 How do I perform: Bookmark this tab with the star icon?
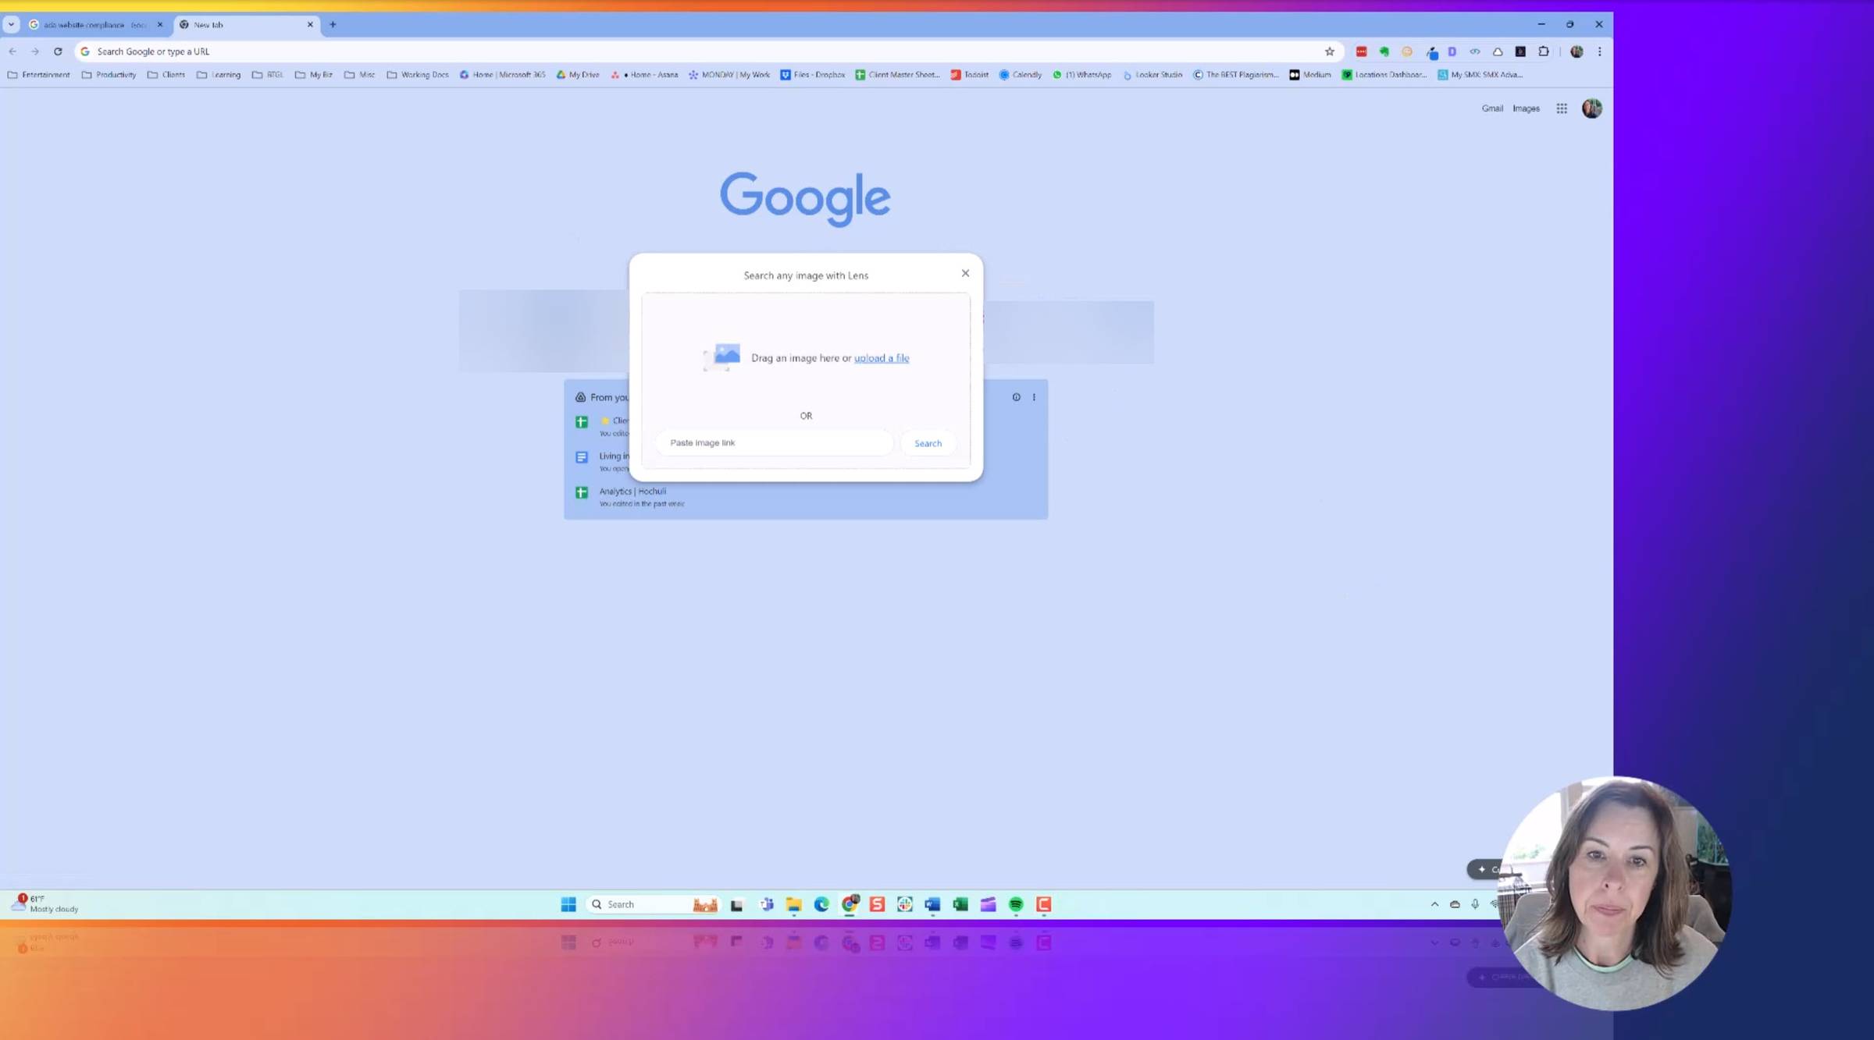click(x=1329, y=51)
